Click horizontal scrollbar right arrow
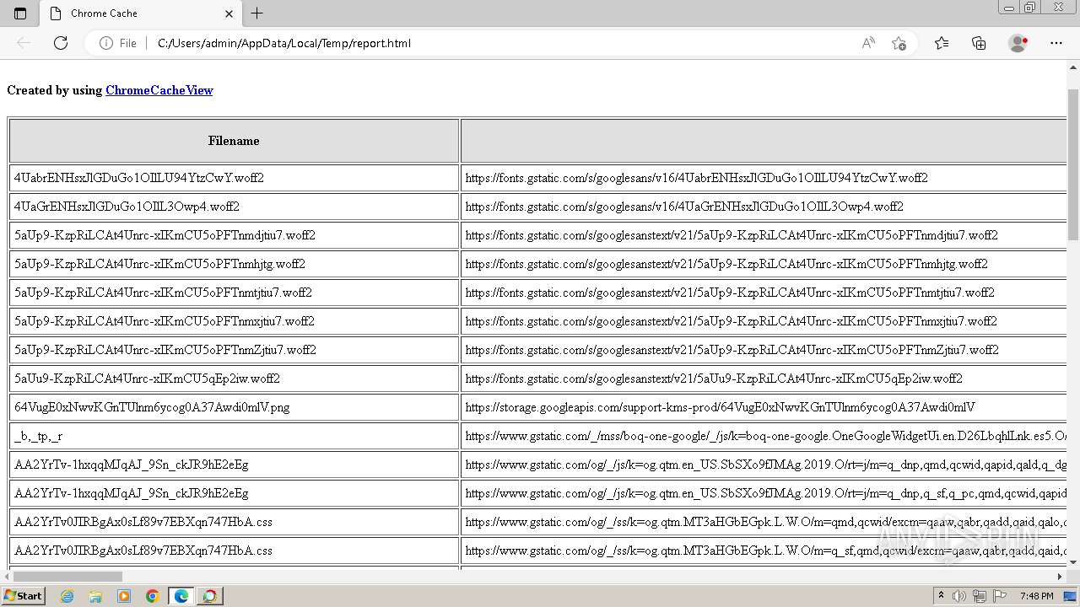The image size is (1080, 607). coord(1060,577)
